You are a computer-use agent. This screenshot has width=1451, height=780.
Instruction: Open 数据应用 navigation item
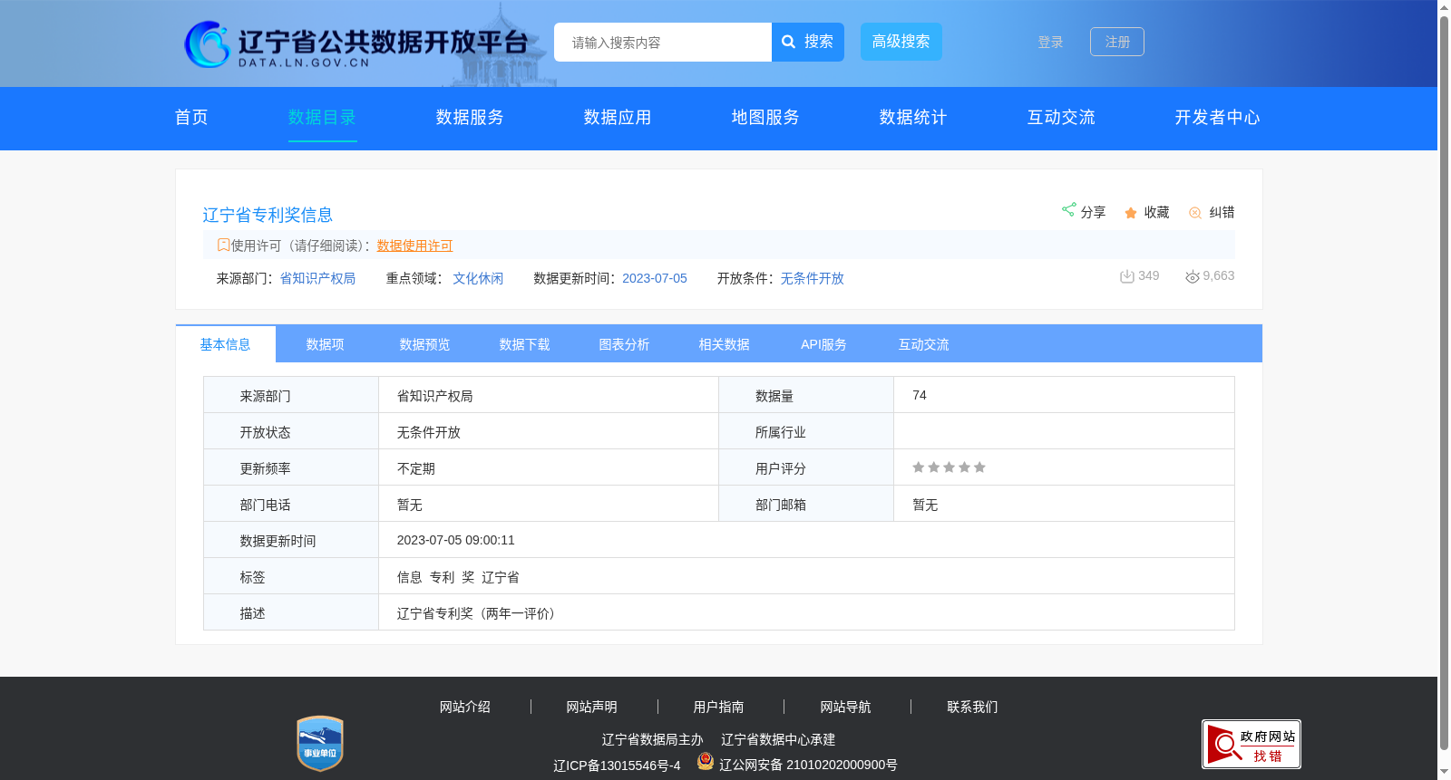(x=618, y=118)
